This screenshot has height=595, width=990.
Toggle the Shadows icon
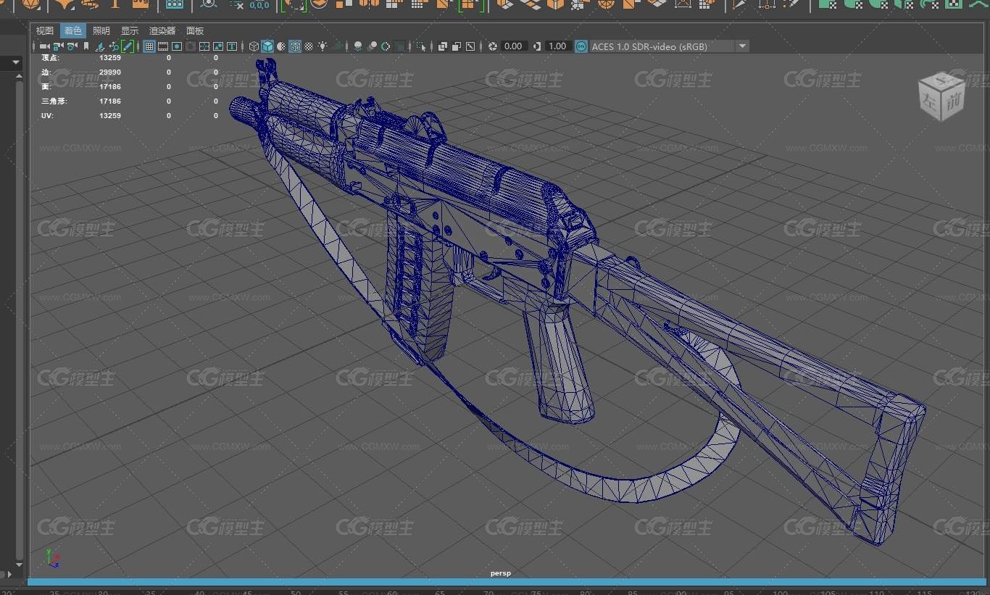pyautogui.click(x=338, y=46)
